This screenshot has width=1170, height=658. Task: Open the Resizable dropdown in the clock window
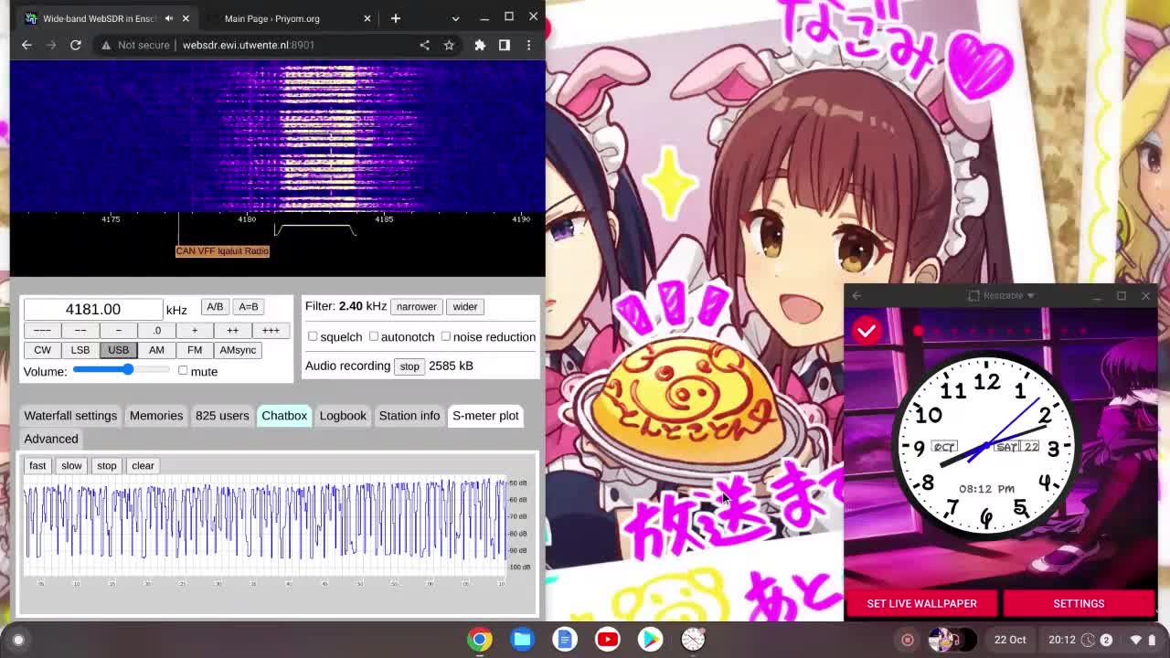point(1002,295)
